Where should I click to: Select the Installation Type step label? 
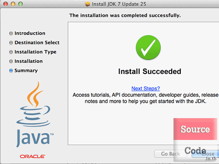click(35, 52)
